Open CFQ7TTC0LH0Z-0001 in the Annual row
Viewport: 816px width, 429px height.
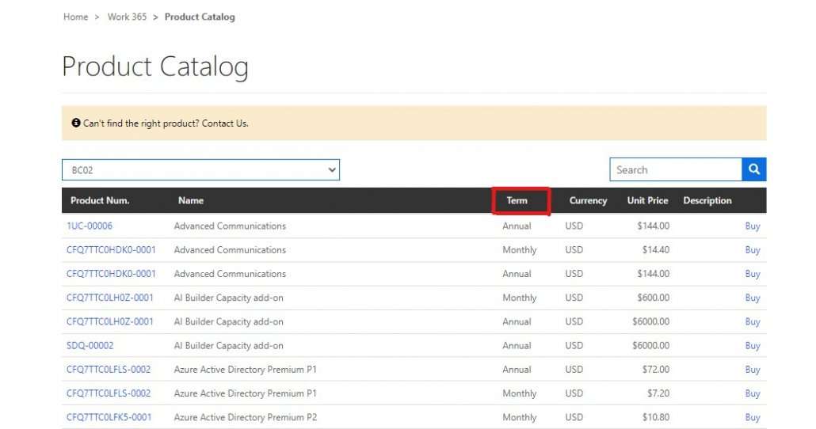[110, 321]
